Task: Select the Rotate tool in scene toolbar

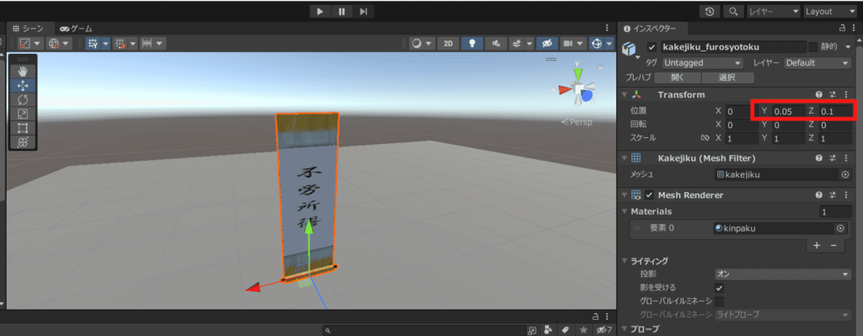Action: 23,100
